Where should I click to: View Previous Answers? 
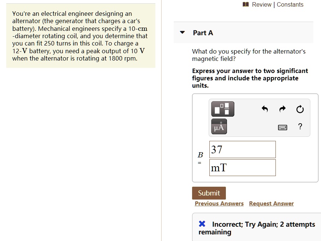[219, 203]
